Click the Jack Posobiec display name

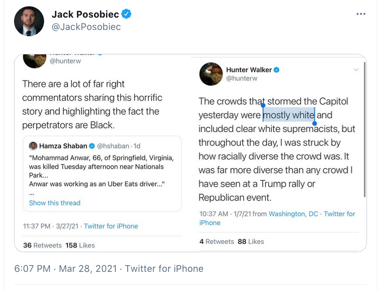click(x=85, y=14)
